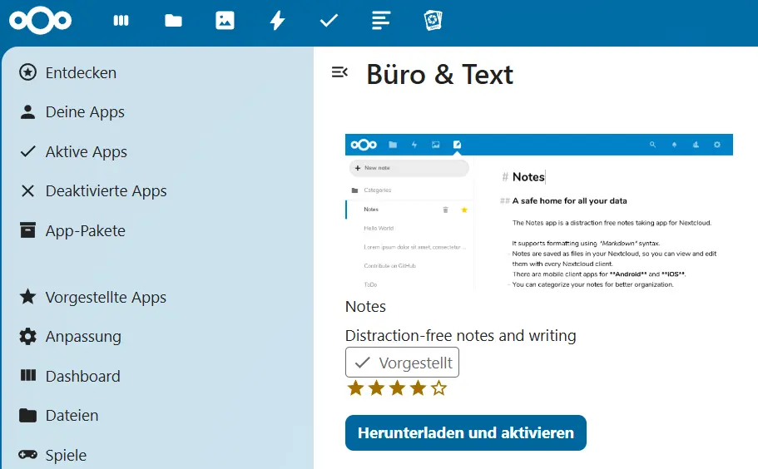Click the Büro & Text heading
The height and width of the screenshot is (469, 758).
[439, 74]
